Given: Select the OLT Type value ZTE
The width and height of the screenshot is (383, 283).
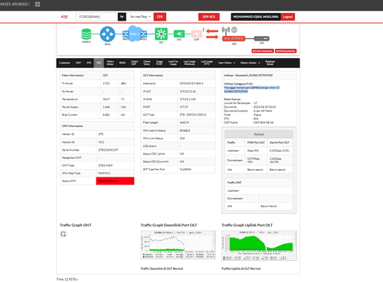Looking at the screenshot, I should pyautogui.click(x=193, y=115).
